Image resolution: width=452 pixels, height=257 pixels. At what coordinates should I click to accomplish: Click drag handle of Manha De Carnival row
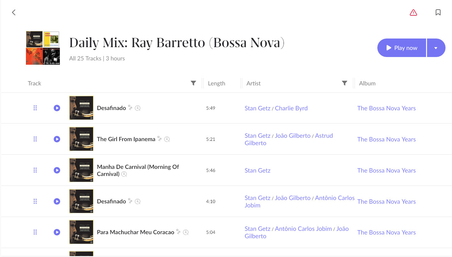(35, 170)
